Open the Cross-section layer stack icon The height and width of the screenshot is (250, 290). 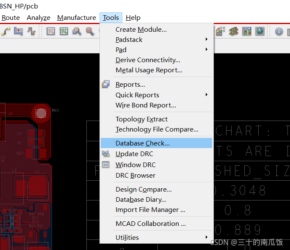click(x=234, y=31)
